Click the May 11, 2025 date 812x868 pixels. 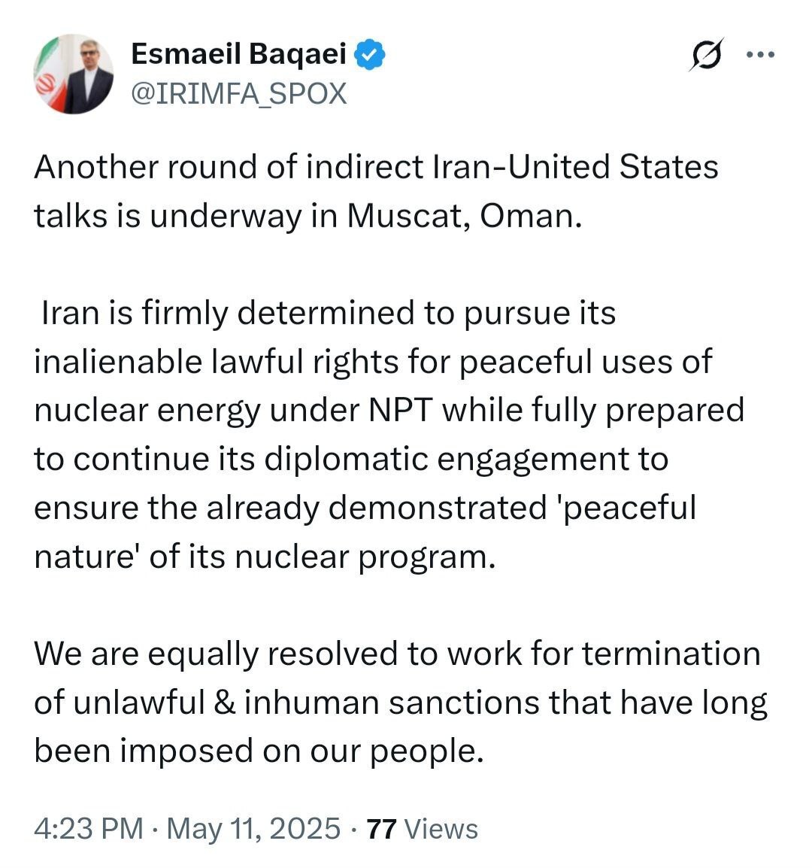pyautogui.click(x=253, y=828)
